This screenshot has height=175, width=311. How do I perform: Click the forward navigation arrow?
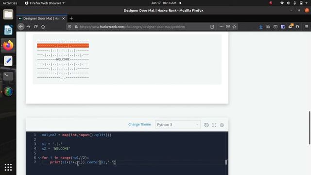click(x=28, y=27)
